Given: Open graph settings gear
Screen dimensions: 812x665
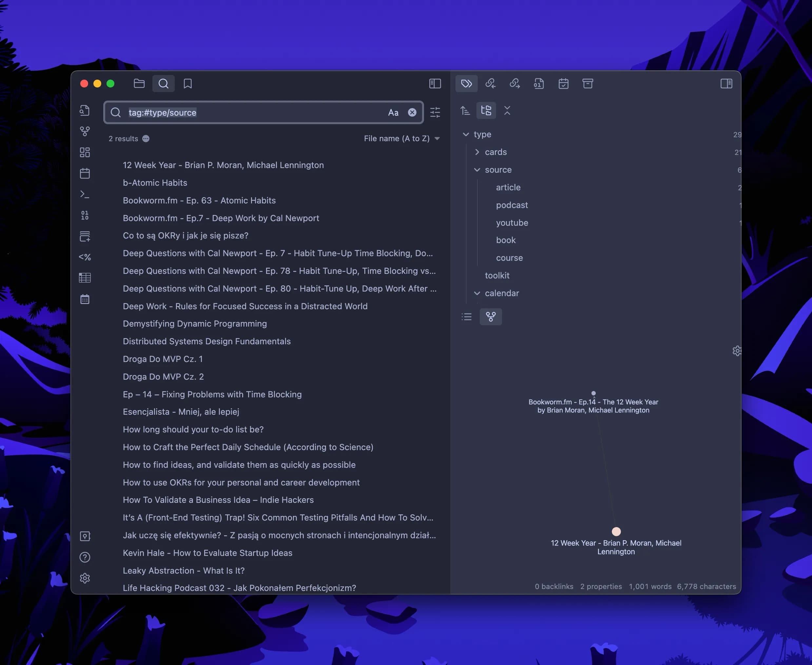Looking at the screenshot, I should 737,351.
